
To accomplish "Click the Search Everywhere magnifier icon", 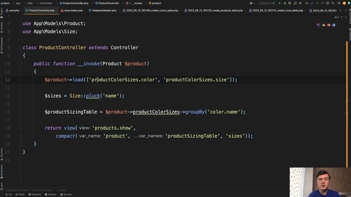I will pos(339,3).
